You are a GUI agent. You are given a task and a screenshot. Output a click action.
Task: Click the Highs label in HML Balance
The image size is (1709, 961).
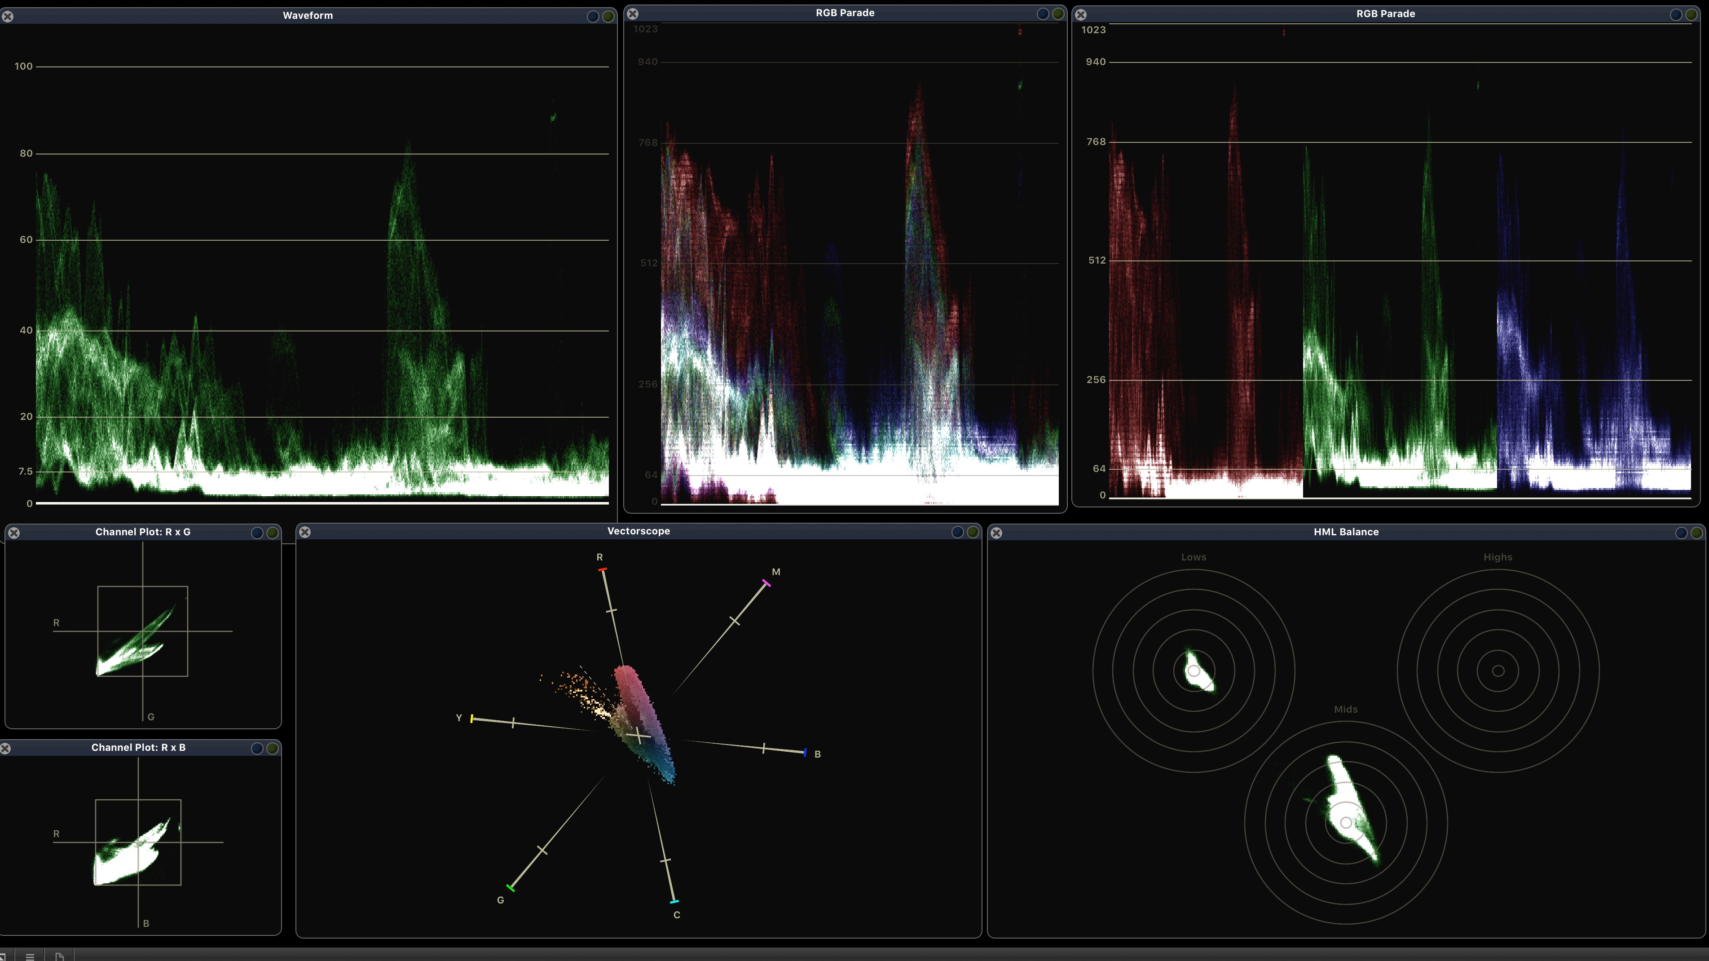[x=1498, y=557]
